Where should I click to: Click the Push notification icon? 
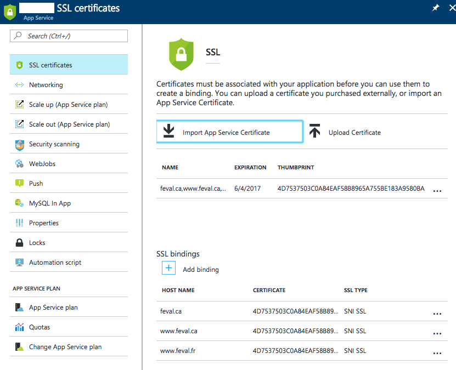click(20, 183)
